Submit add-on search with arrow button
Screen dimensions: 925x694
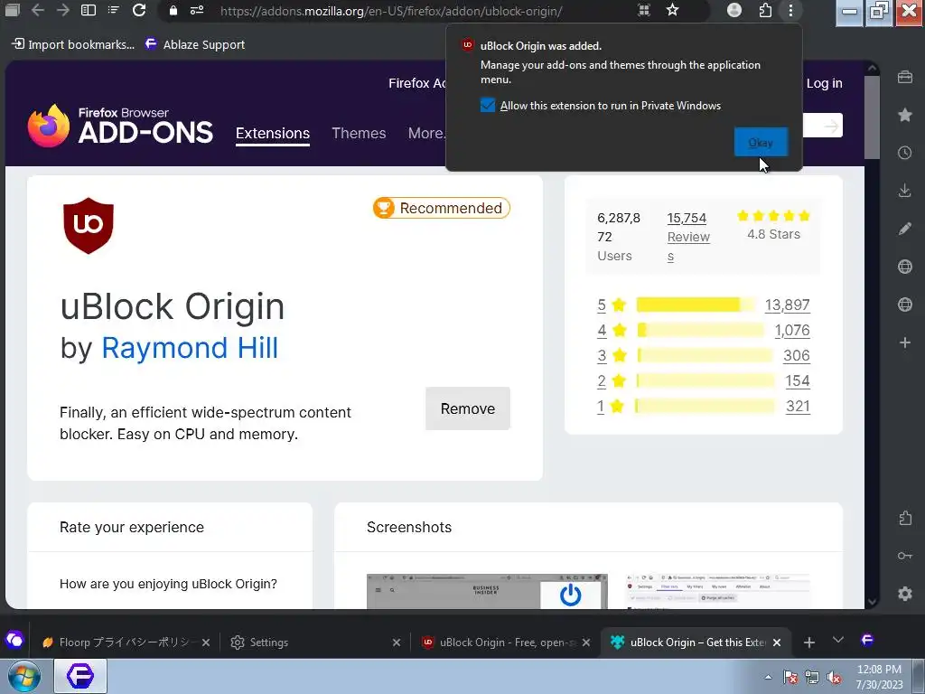click(x=831, y=126)
